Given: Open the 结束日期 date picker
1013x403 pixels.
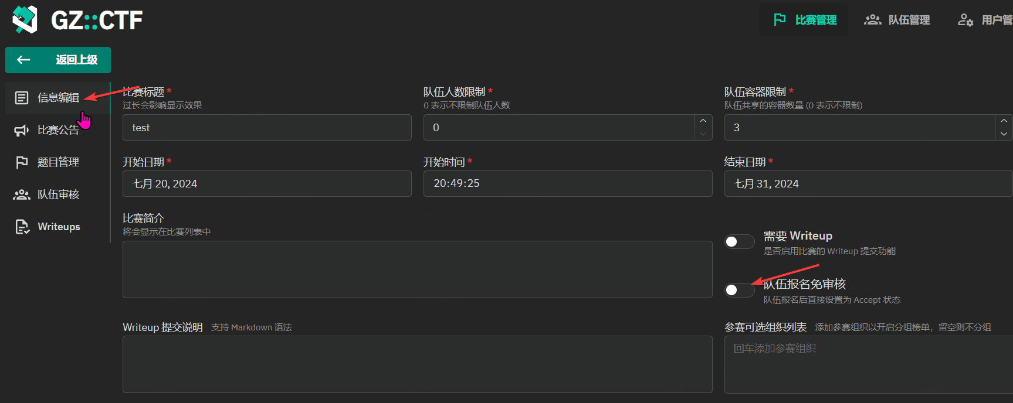Looking at the screenshot, I should [867, 184].
